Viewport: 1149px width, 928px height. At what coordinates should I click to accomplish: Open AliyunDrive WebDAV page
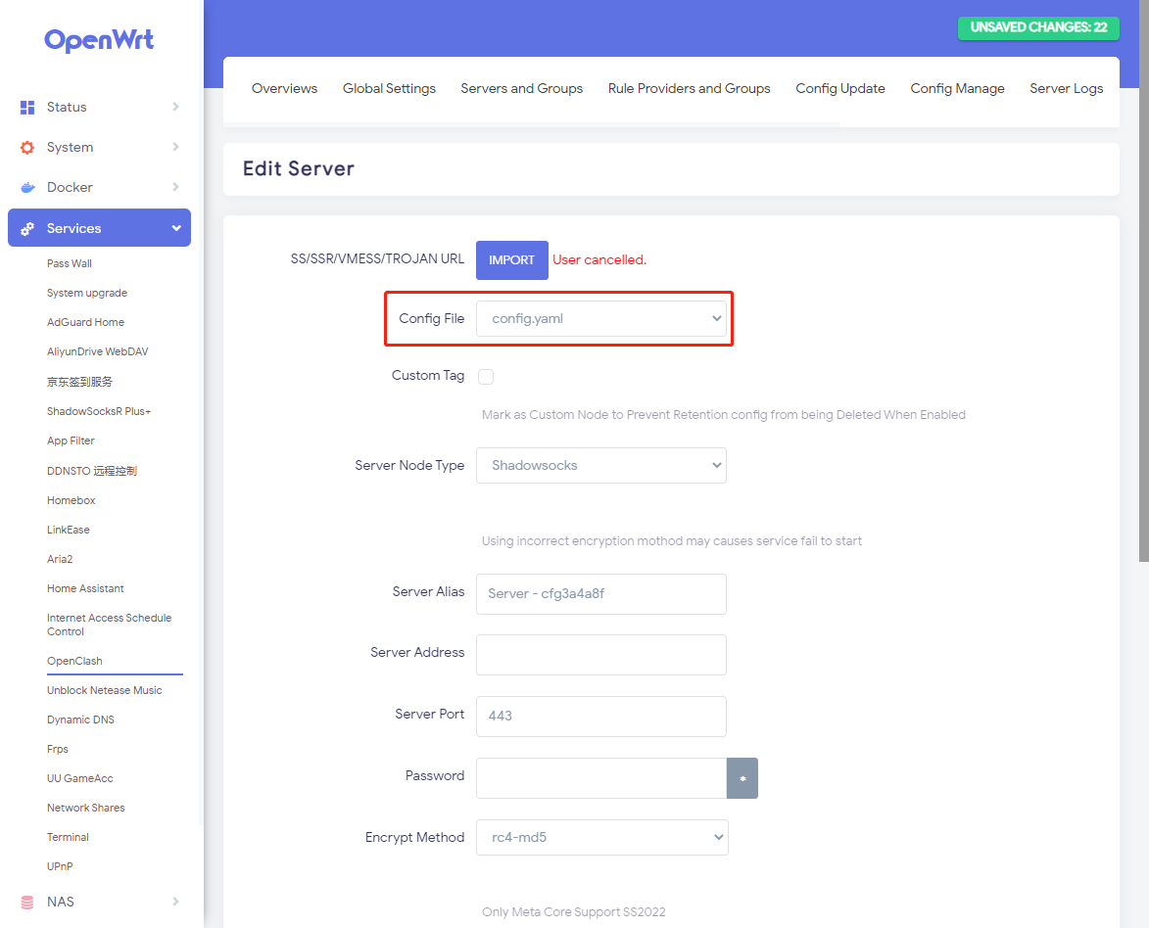click(x=97, y=351)
